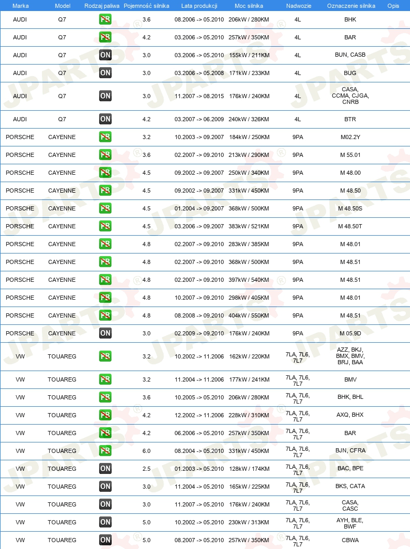410x549 pixels.
Task: Click petrol icon in Touareg BJN, CFRA row
Action: [x=105, y=451]
